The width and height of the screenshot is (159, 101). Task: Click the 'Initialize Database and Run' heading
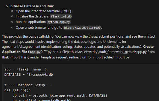pyautogui.click(x=31, y=6)
